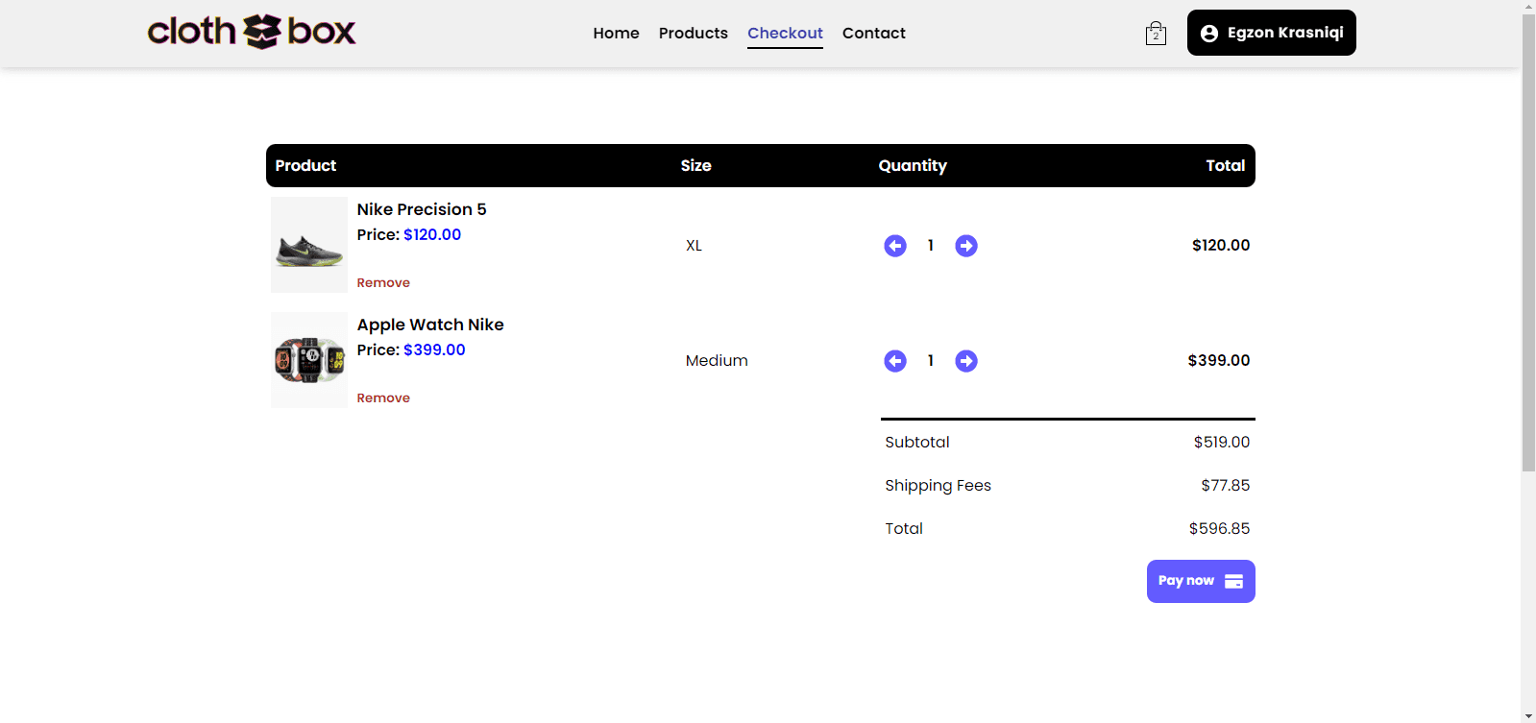Increase quantity of Apple Watch Nike
1536x723 pixels.
click(965, 361)
